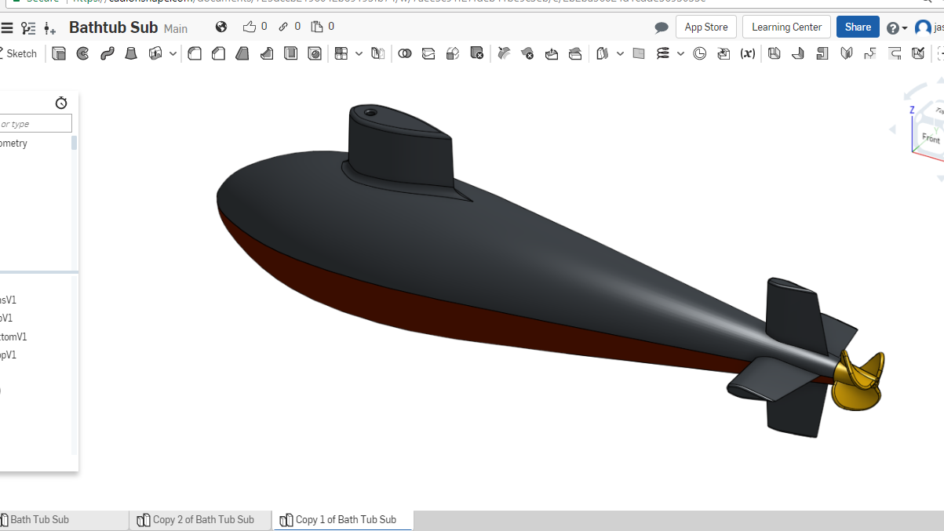Switch to the Bath Tub Sub tab
The height and width of the screenshot is (531, 944).
64,519
